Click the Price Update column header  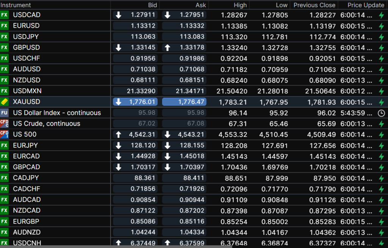[366, 5]
